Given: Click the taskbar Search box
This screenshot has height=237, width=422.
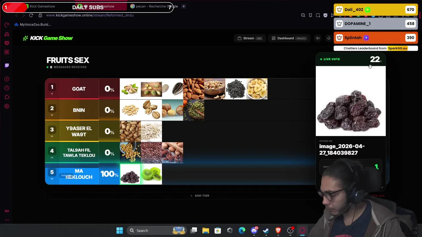Looking at the screenshot, I should (157, 230).
